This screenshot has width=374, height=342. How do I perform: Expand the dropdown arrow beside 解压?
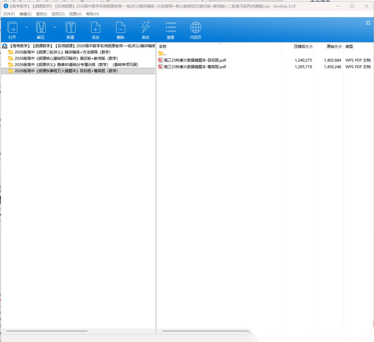(55, 27)
